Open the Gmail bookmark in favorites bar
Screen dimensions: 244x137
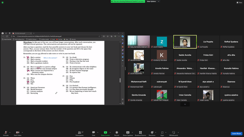coord(53,39)
